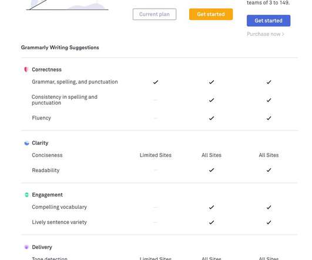Select the Engagement section heading
Viewport: 312px width, 260px height.
click(47, 195)
